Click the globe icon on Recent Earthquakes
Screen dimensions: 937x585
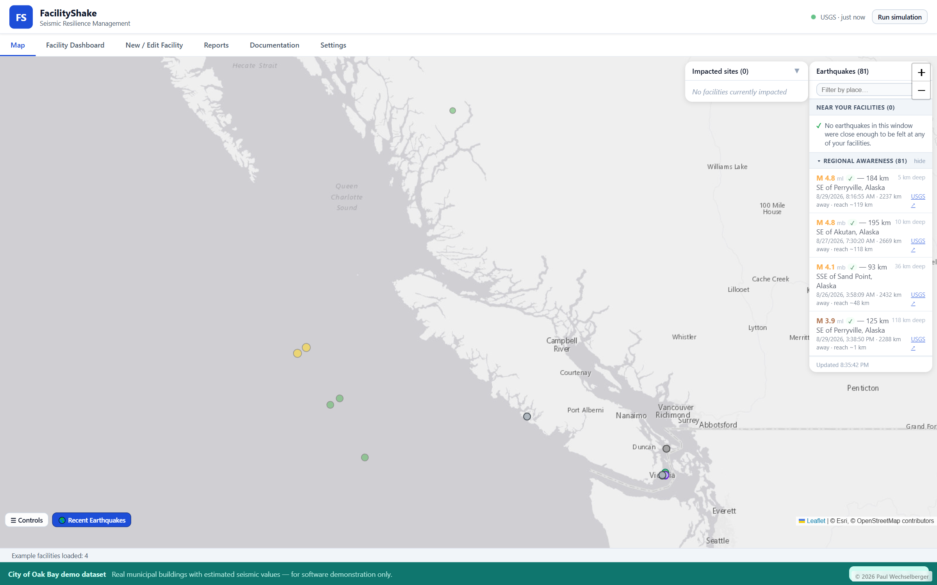coord(62,520)
